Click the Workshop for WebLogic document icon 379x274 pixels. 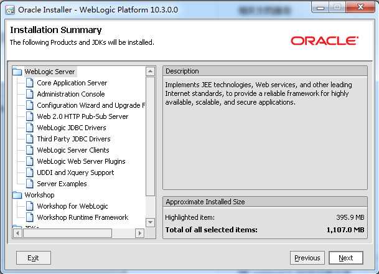30,206
